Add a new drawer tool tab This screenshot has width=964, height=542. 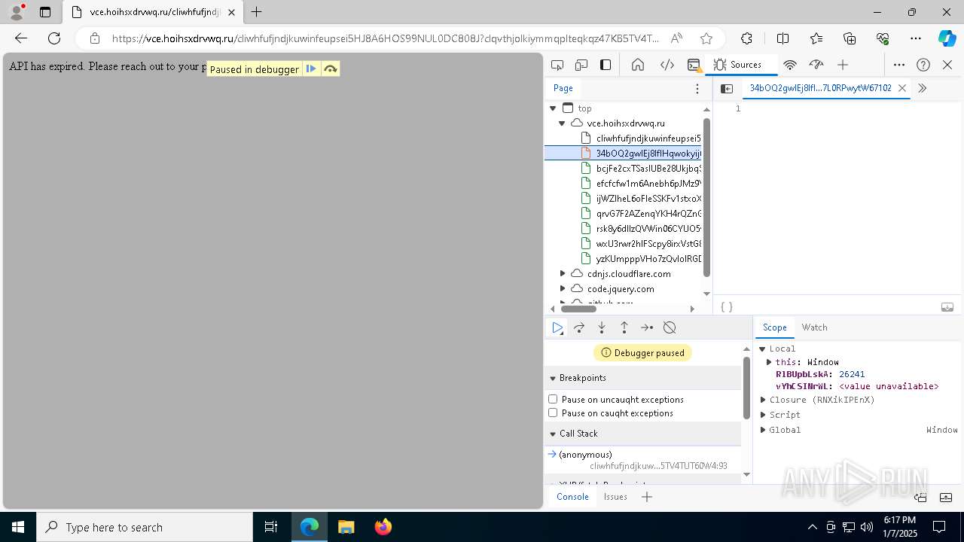(x=646, y=497)
